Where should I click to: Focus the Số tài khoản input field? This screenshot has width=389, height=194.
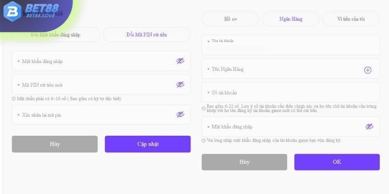(x=290, y=92)
